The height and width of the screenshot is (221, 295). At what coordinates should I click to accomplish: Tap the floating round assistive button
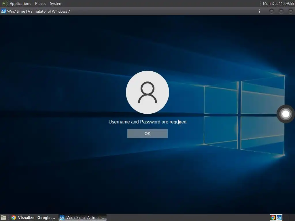coord(285,114)
